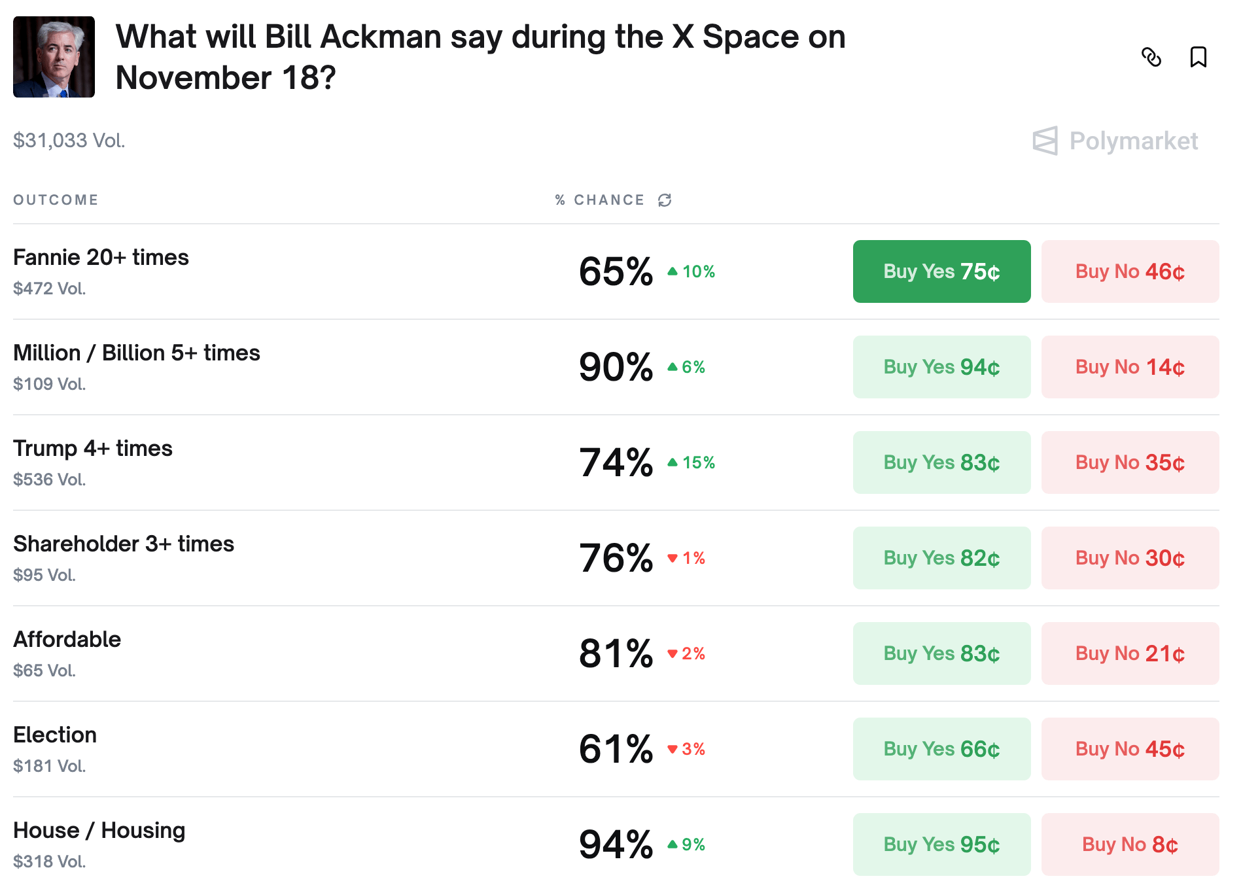Click the refresh icon next to % Chance
This screenshot has width=1243, height=887.
click(x=665, y=200)
